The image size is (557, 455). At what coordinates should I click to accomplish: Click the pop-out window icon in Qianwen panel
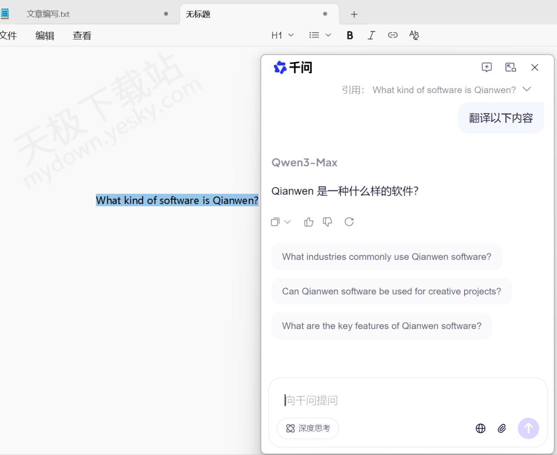[x=511, y=67]
